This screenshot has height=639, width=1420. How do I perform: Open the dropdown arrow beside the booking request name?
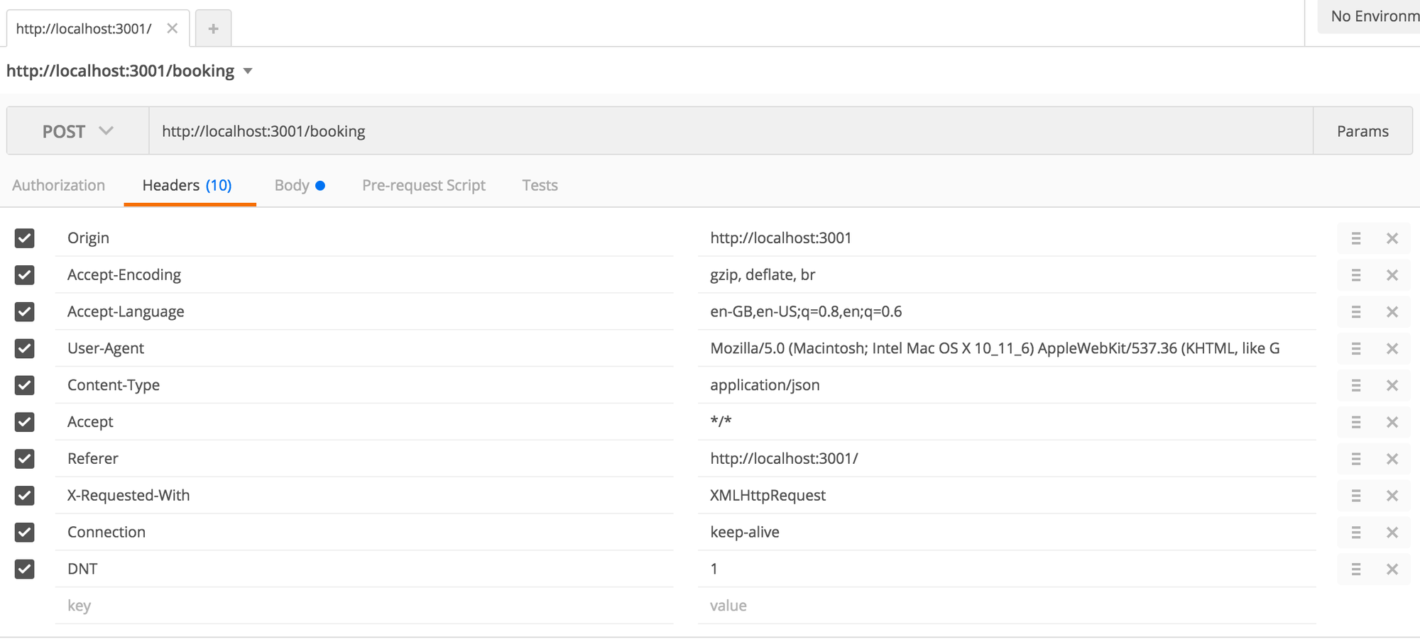tap(248, 71)
